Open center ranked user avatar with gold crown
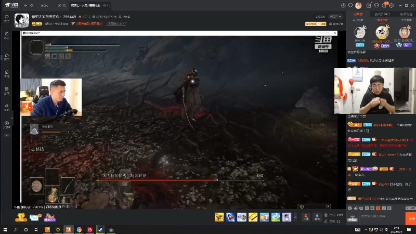This screenshot has height=234, width=416. pos(382,32)
